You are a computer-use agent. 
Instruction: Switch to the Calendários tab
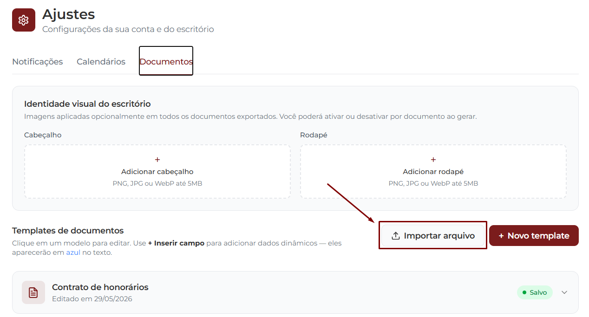tap(101, 62)
